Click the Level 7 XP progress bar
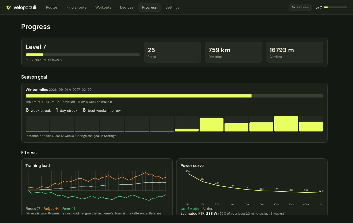This screenshot has height=223, width=353. pyautogui.click(x=83, y=55)
